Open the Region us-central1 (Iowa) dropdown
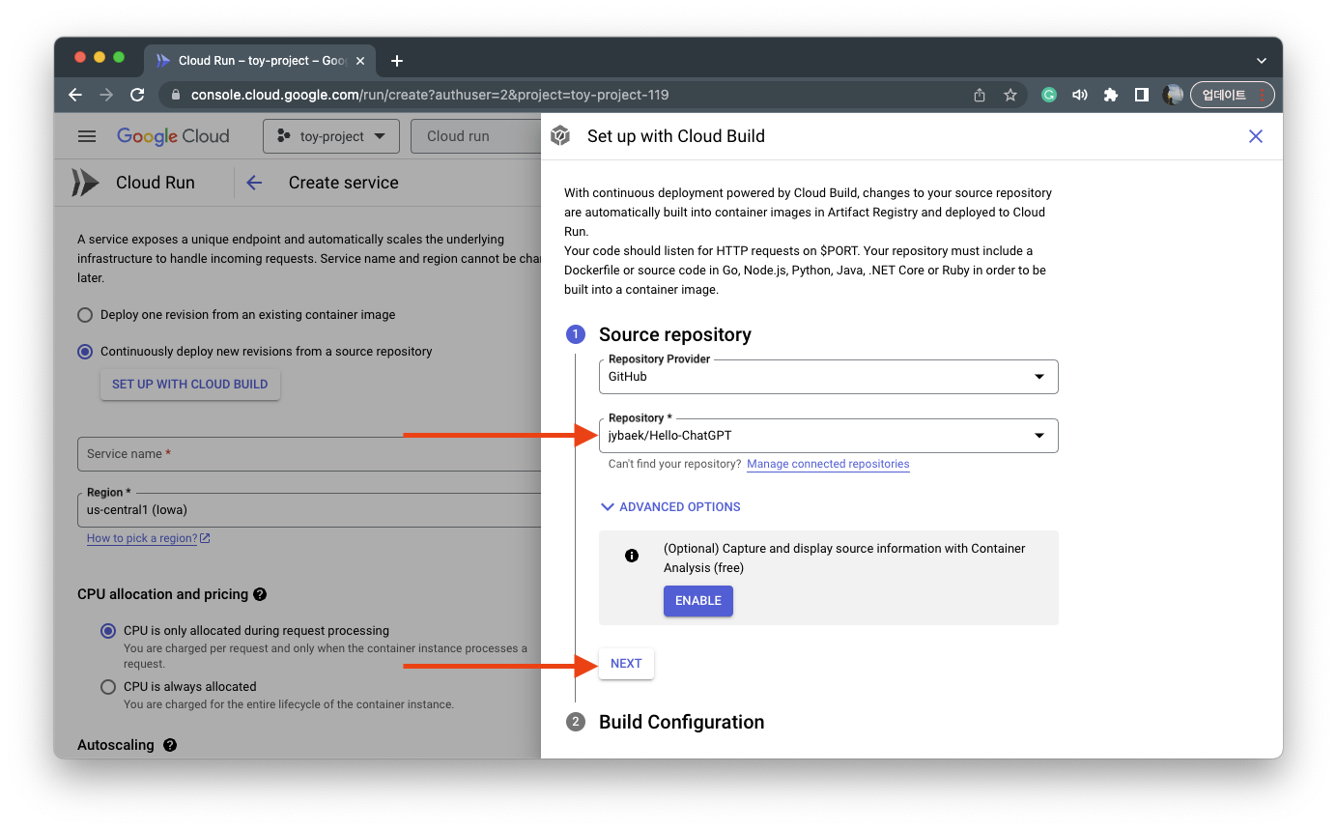 (x=309, y=510)
